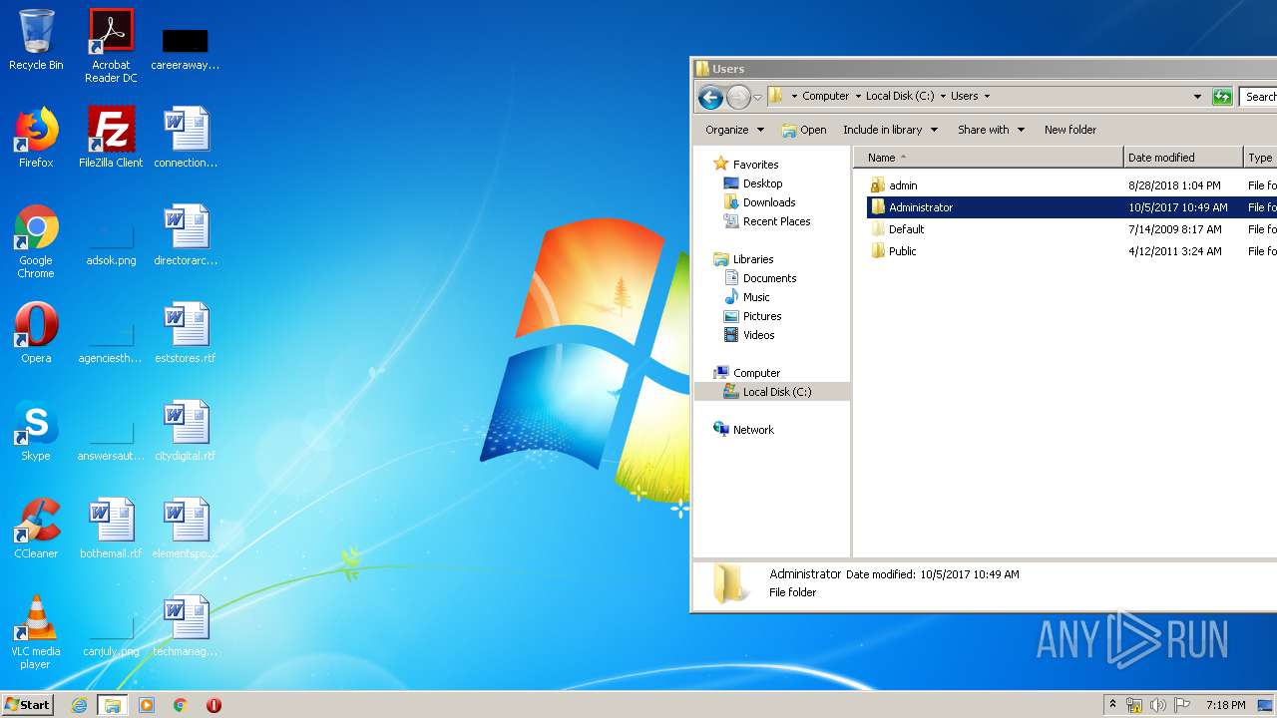Select Local Disk (C:) in navigation pane

772,392
